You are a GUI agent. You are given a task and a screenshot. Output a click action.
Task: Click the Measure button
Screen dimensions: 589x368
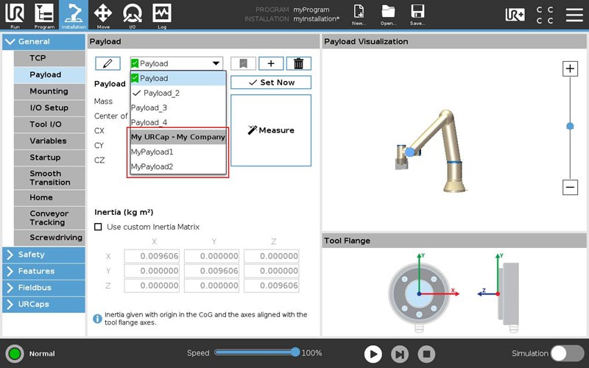coord(271,130)
